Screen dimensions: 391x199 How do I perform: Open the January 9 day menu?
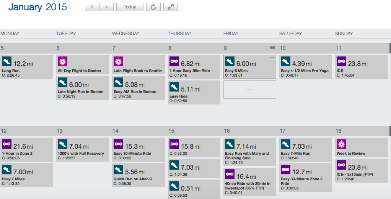click(272, 48)
